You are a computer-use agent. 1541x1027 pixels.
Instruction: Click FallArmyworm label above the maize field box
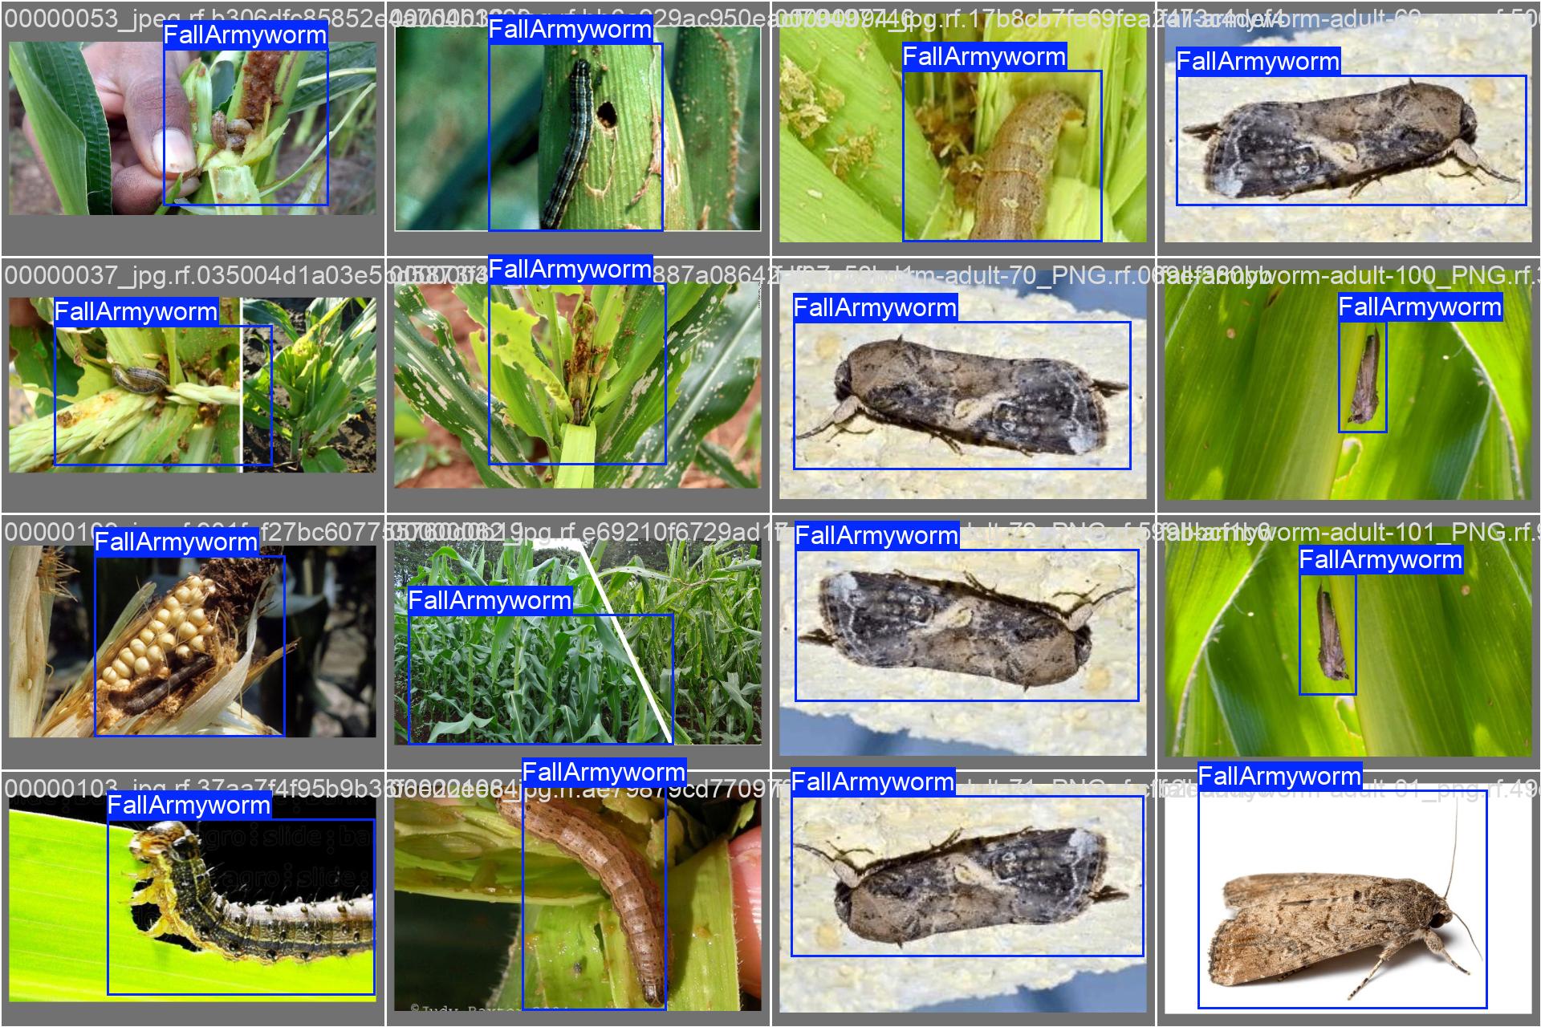tap(490, 601)
